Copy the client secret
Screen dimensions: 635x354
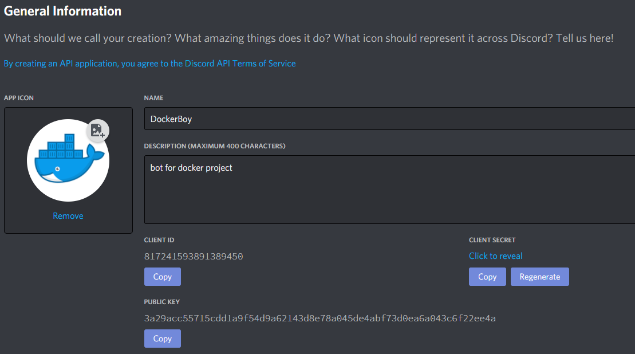pos(487,277)
